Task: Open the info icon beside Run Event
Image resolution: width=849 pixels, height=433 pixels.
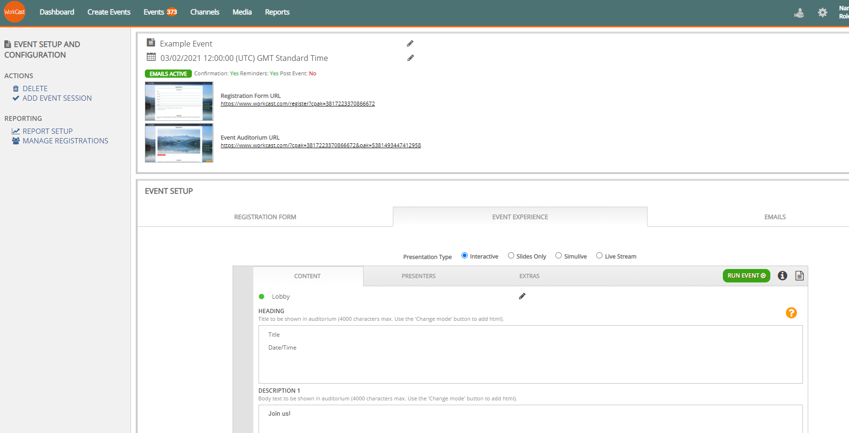Action: (782, 276)
